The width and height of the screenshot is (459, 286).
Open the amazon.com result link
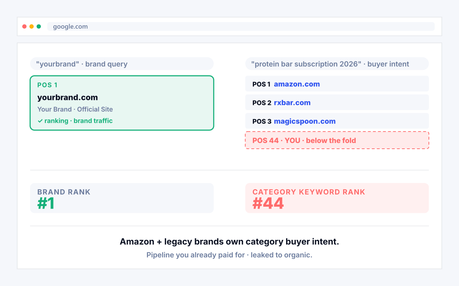[297, 84]
